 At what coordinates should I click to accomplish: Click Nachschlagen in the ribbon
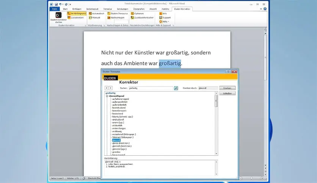116,17
